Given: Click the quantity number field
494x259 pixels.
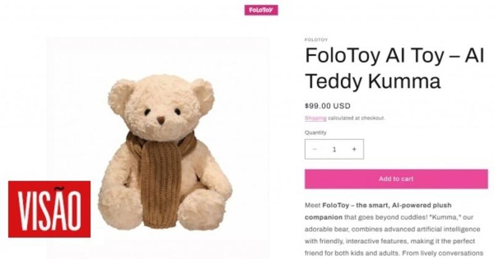Looking at the screenshot, I should tap(334, 149).
